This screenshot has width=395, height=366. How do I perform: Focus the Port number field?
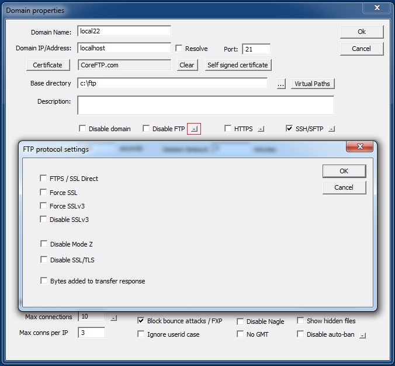(x=256, y=49)
